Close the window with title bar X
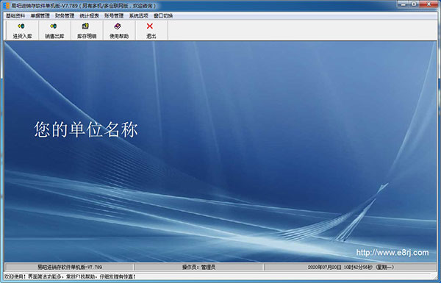Viewport: 441px width, 283px height. tap(429, 4)
